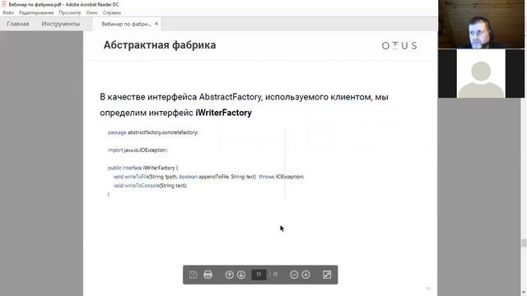The width and height of the screenshot is (527, 296).
Task: Click the OTUS logo on slide
Action: point(399,46)
